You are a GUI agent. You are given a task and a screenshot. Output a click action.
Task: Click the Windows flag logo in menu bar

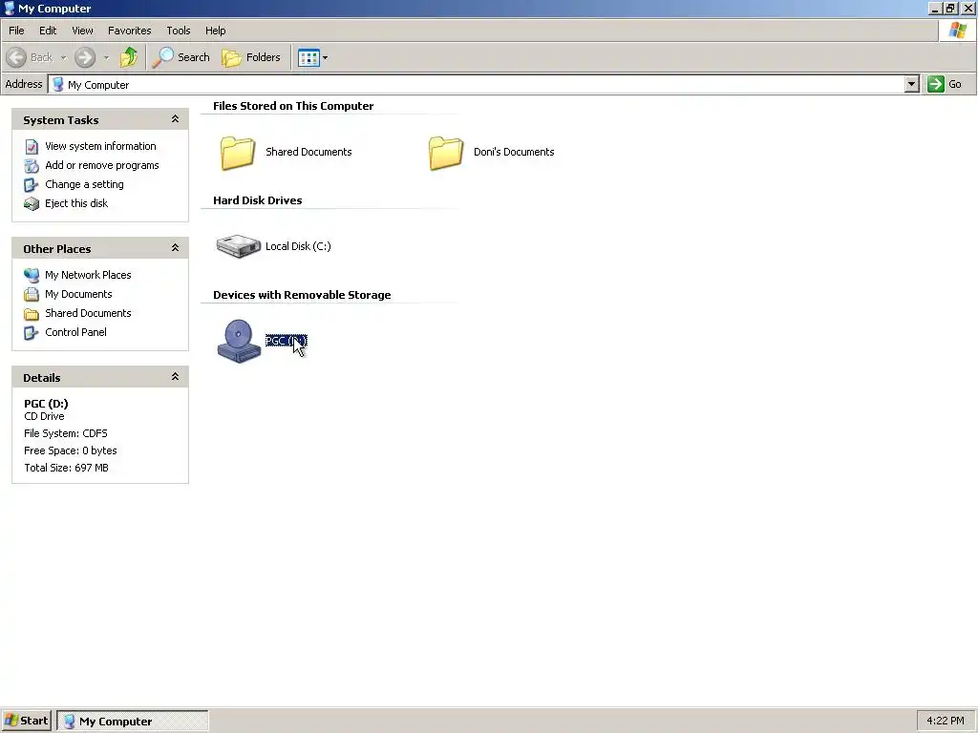pos(957,30)
